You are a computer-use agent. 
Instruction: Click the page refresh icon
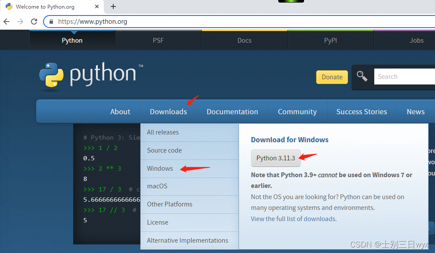click(34, 21)
